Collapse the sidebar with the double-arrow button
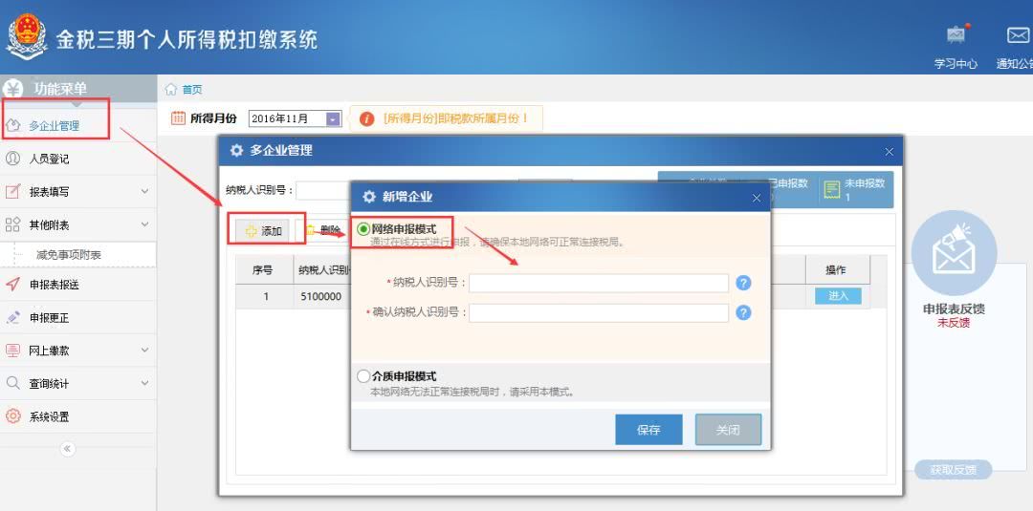This screenshot has height=511, width=1033. pos(68,449)
